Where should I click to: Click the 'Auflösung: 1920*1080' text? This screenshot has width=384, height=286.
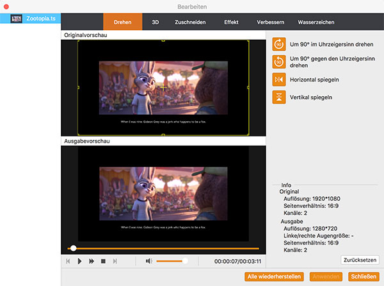coord(312,199)
